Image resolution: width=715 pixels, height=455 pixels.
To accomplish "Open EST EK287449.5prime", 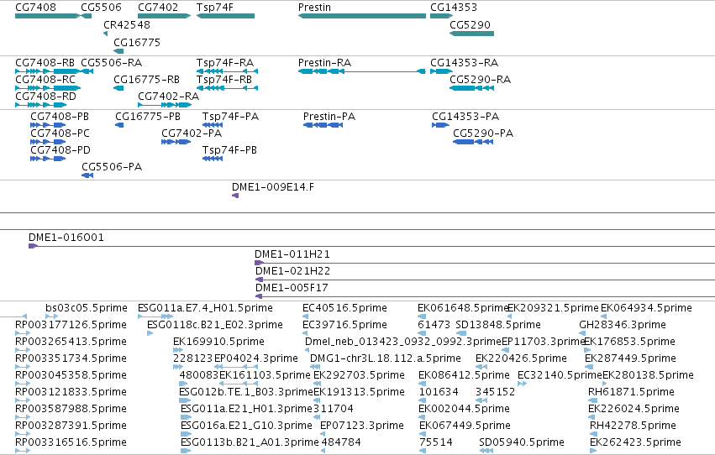I will click(x=630, y=359).
